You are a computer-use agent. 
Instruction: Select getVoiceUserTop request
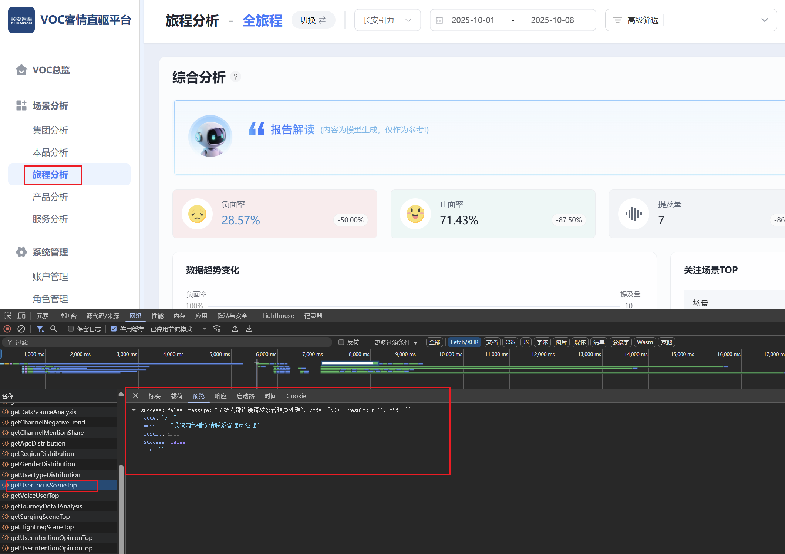tap(35, 496)
